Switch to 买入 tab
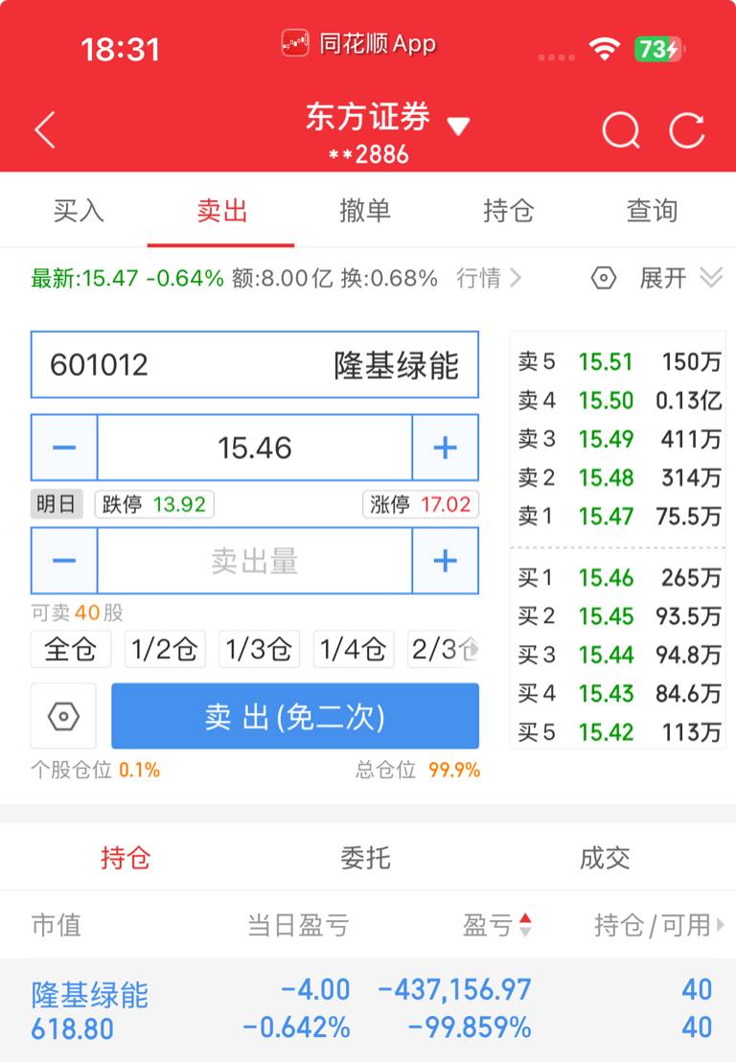Image resolution: width=736 pixels, height=1063 pixels. [x=79, y=211]
